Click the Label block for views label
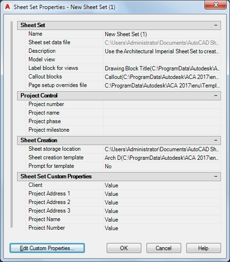The image size is (230, 262). (x=53, y=68)
